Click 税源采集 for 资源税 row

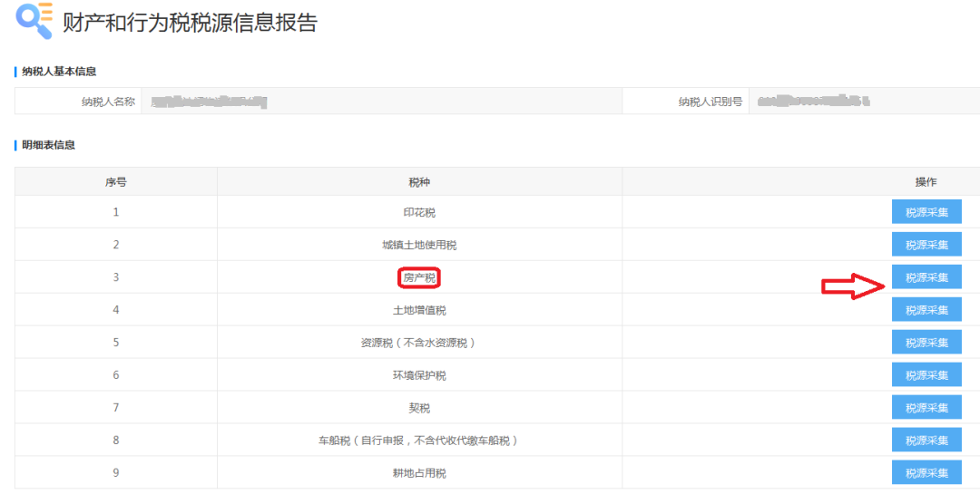click(x=926, y=343)
